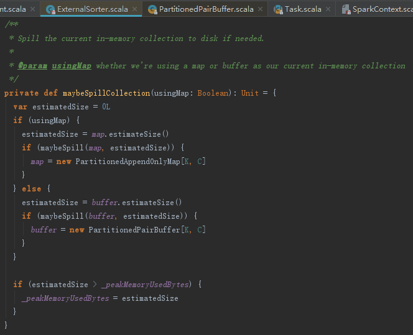Click the '_peakMemoryUsedBytes = estimatedSize' assignment
Viewport: 413px width, 335px height.
(x=100, y=298)
